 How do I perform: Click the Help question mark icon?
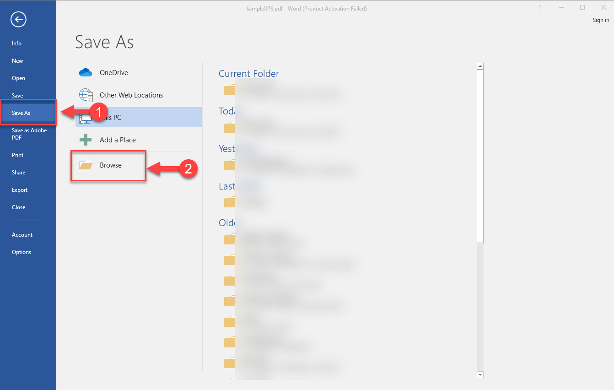[541, 8]
